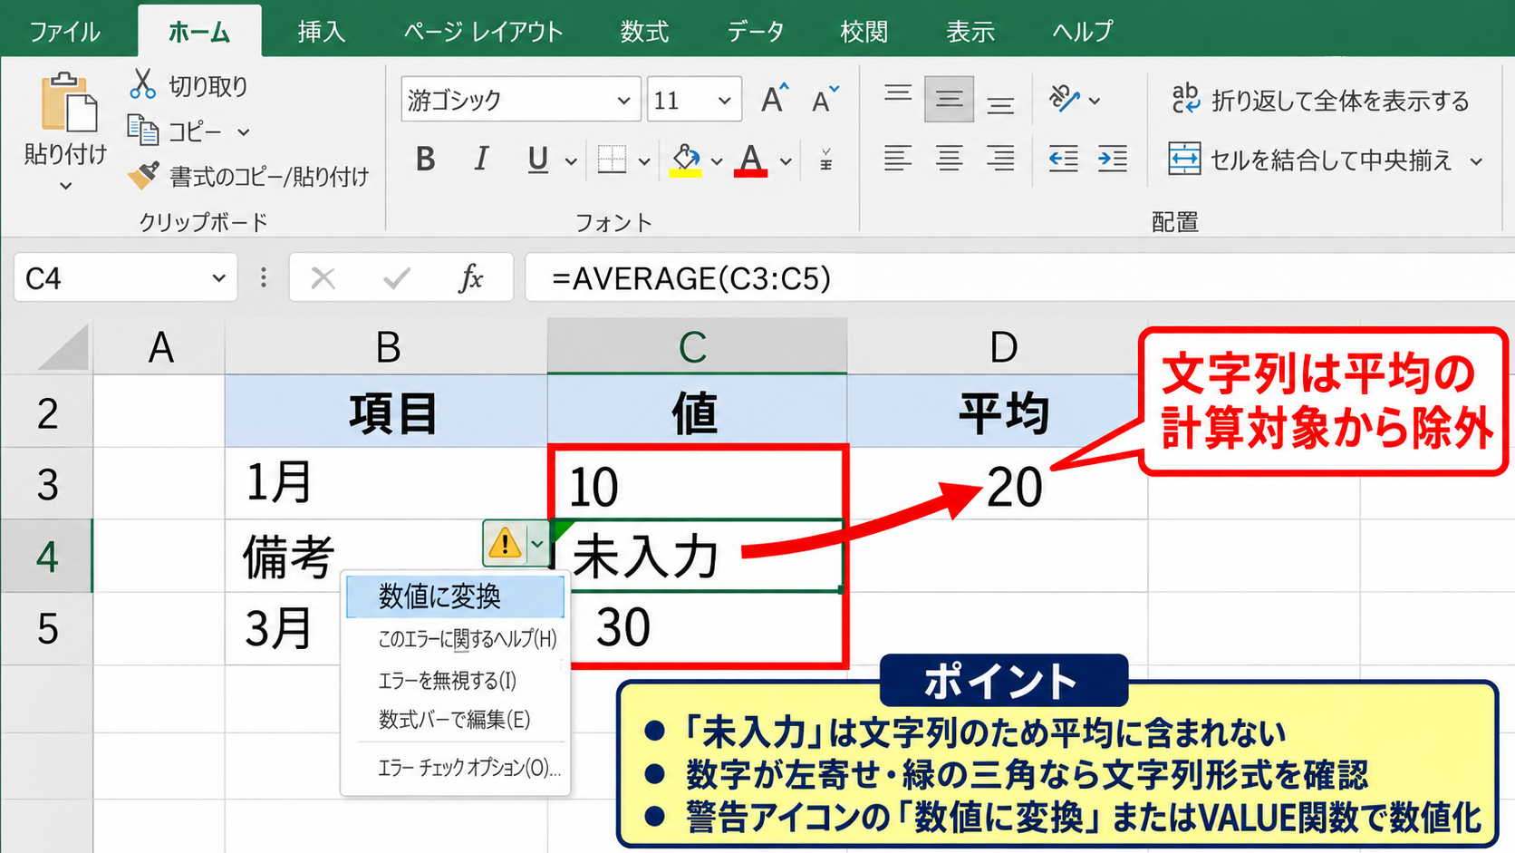Expand the Name Box C4 dropdown
This screenshot has width=1515, height=853.
218,277
